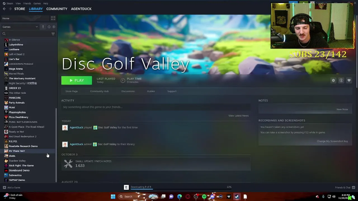
Task: Go back with the left arrow
Action: (x=4, y=9)
